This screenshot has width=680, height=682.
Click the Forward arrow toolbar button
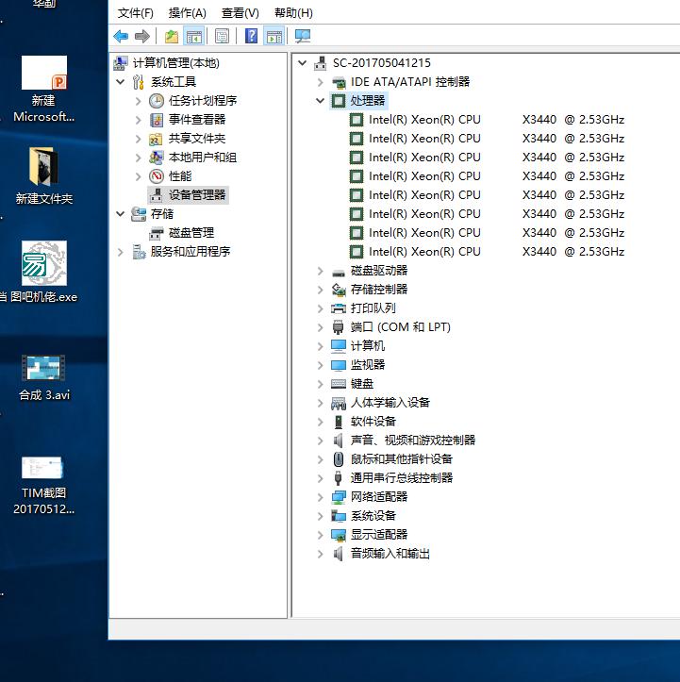pyautogui.click(x=142, y=36)
